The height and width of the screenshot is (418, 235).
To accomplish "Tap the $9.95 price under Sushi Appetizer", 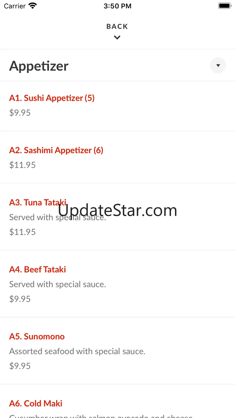I will click(x=20, y=113).
